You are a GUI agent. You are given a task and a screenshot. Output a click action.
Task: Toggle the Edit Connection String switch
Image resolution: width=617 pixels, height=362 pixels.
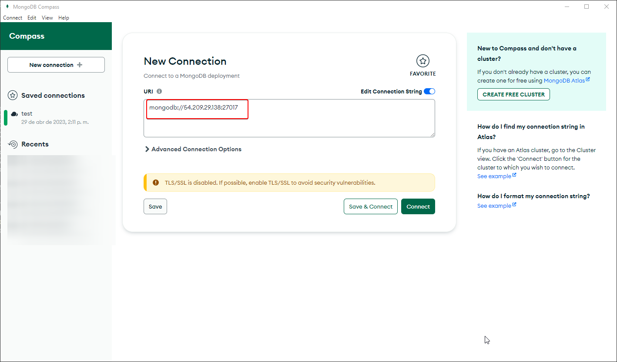pos(429,91)
